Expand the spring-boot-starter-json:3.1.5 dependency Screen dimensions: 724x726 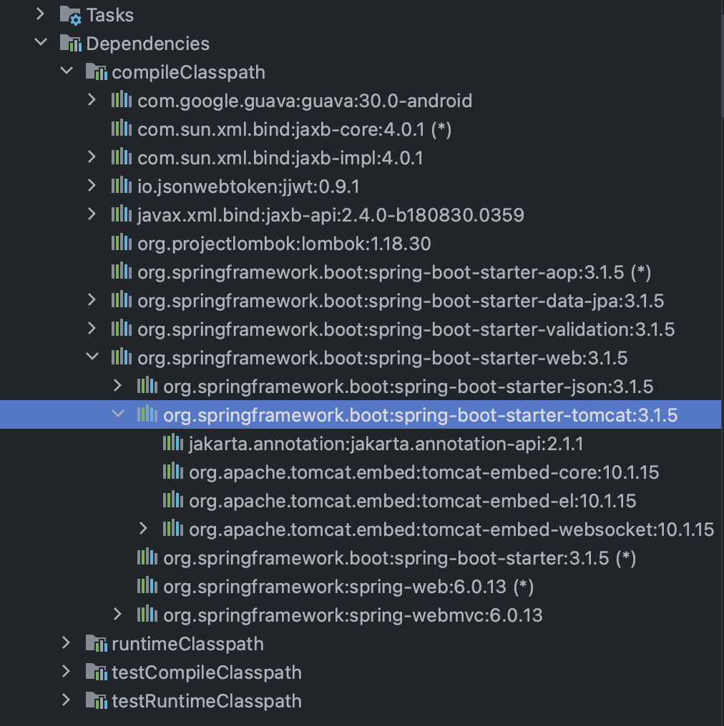pyautogui.click(x=117, y=385)
